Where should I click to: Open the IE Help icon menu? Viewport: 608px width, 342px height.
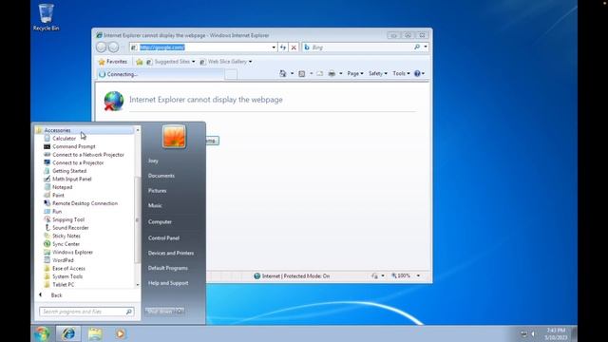(x=419, y=74)
